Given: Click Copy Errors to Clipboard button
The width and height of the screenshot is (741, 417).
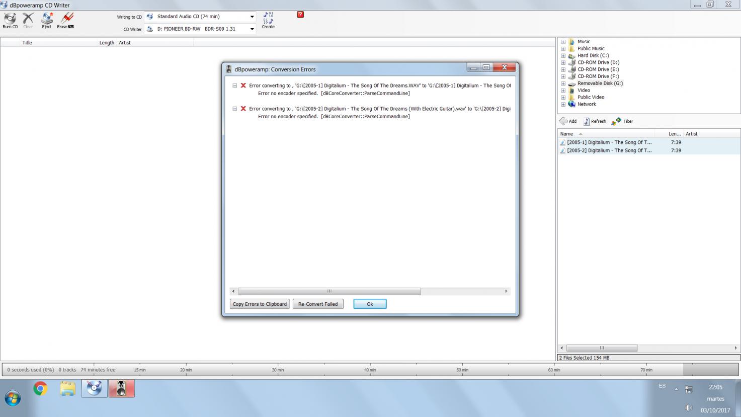Looking at the screenshot, I should pos(260,304).
